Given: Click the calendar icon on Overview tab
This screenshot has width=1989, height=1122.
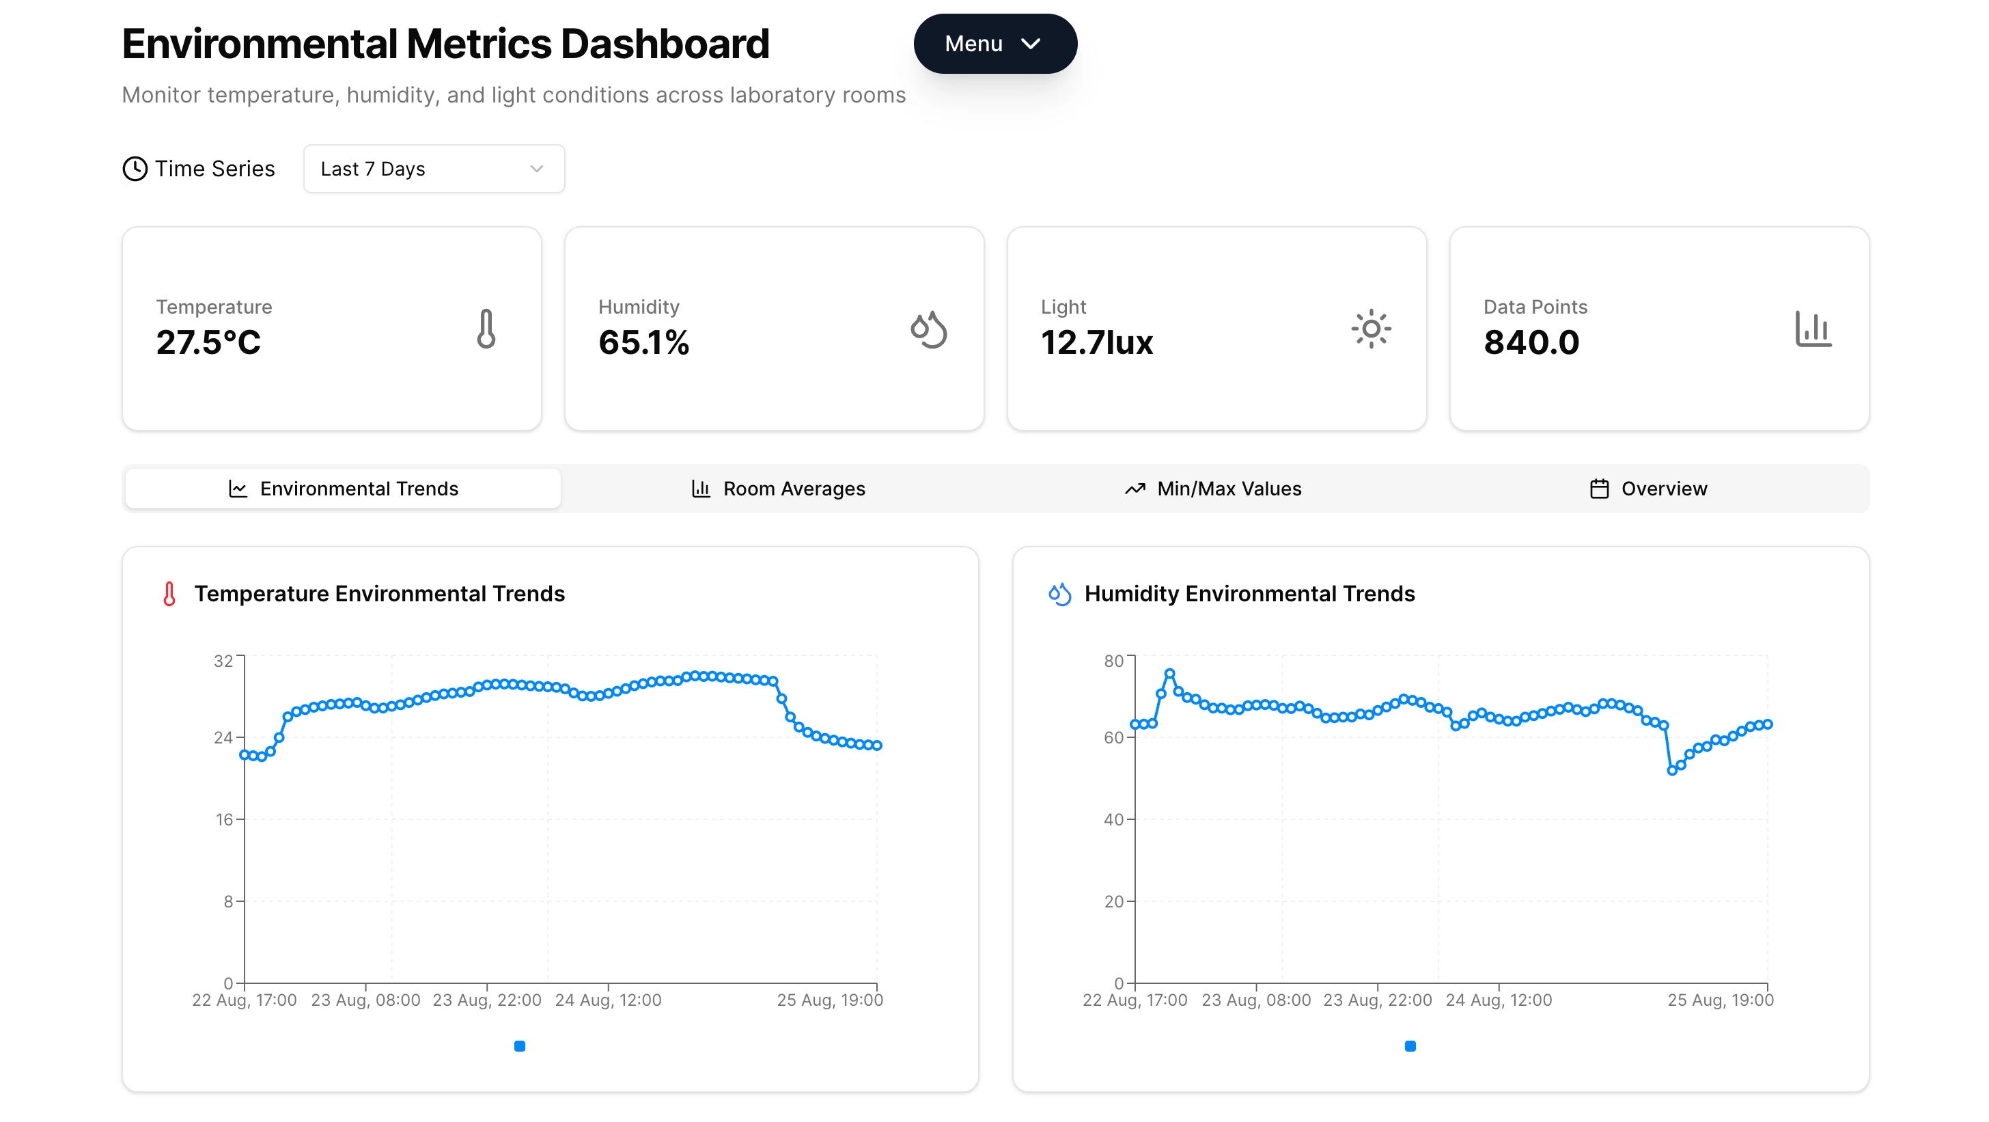Looking at the screenshot, I should click(x=1599, y=489).
